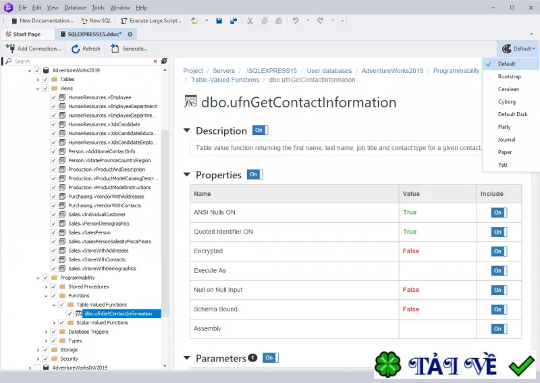This screenshot has width=540, height=383.
Task: Click into the tree Search field
Action: coord(82,61)
